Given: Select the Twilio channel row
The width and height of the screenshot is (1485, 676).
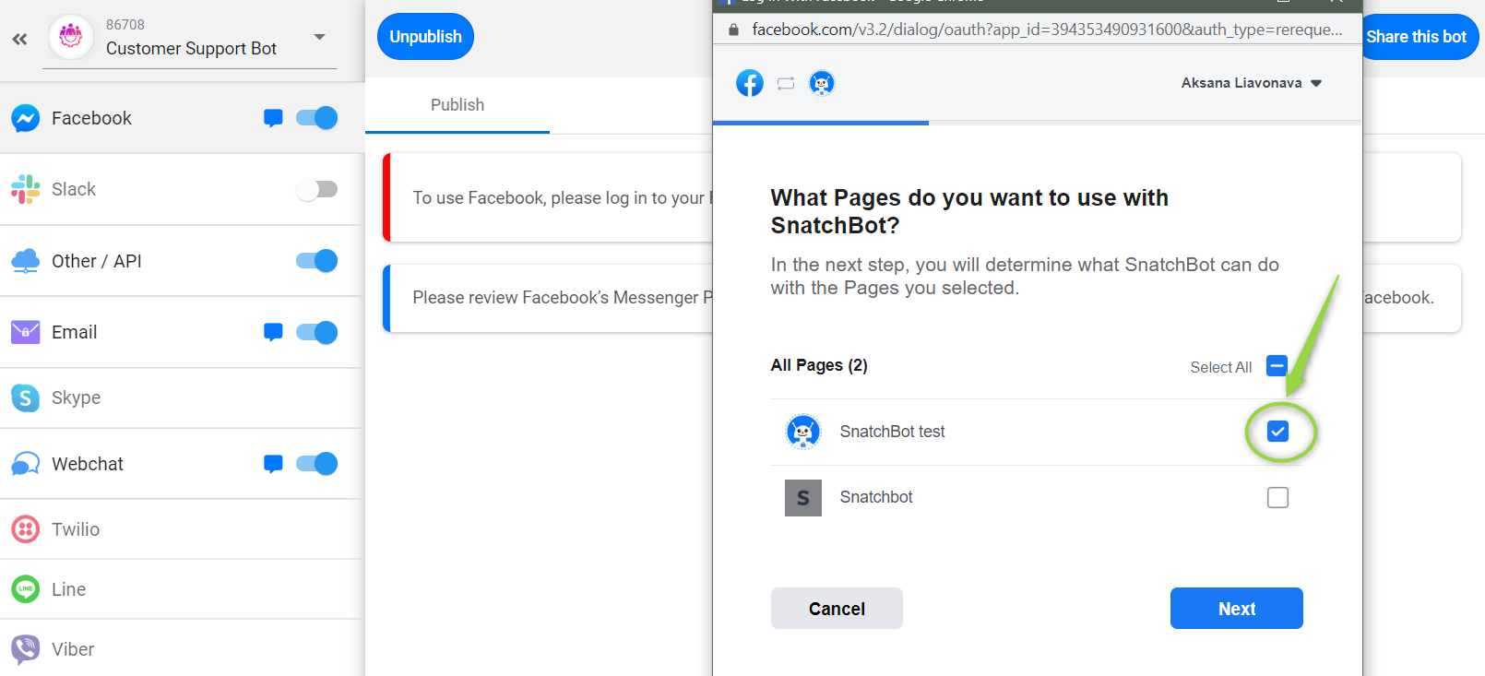Looking at the screenshot, I should click(x=182, y=529).
